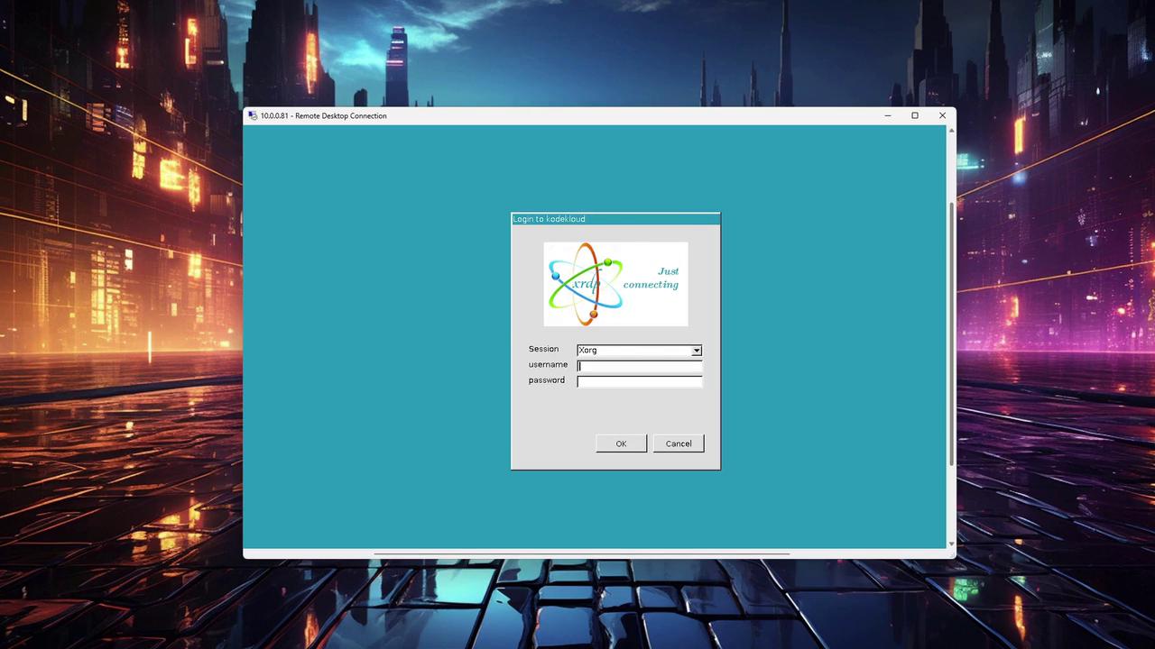
Task: Focus the password input field
Action: 640,381
